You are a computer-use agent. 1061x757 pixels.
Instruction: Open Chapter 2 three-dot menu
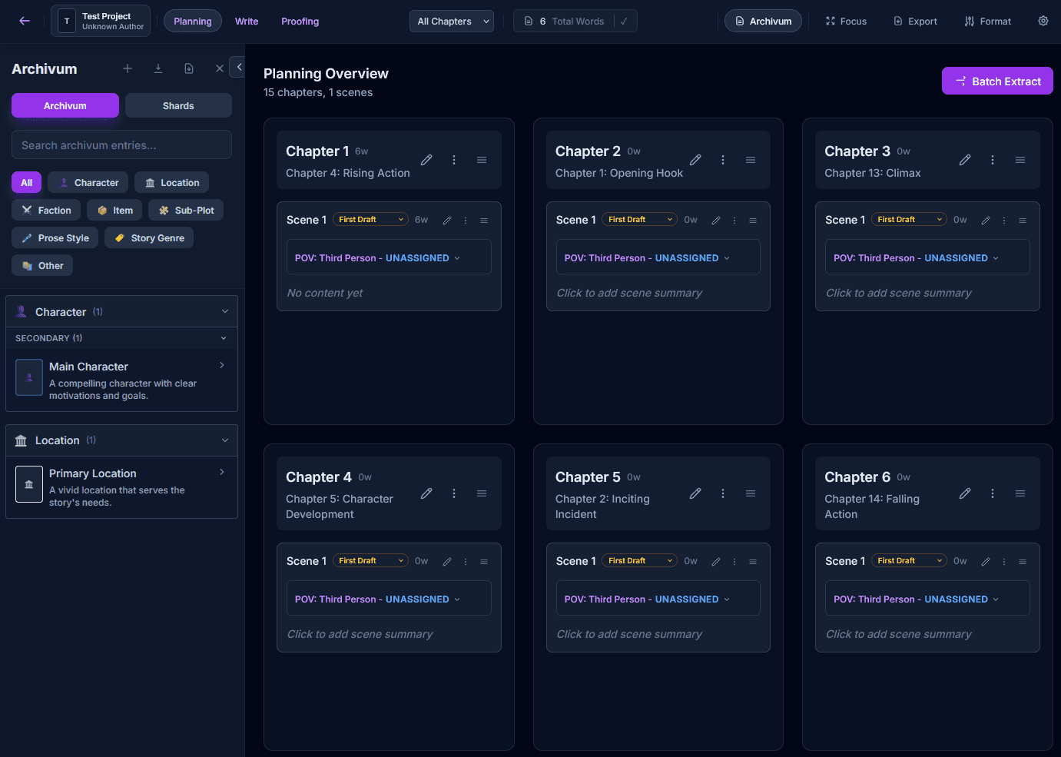coord(723,160)
